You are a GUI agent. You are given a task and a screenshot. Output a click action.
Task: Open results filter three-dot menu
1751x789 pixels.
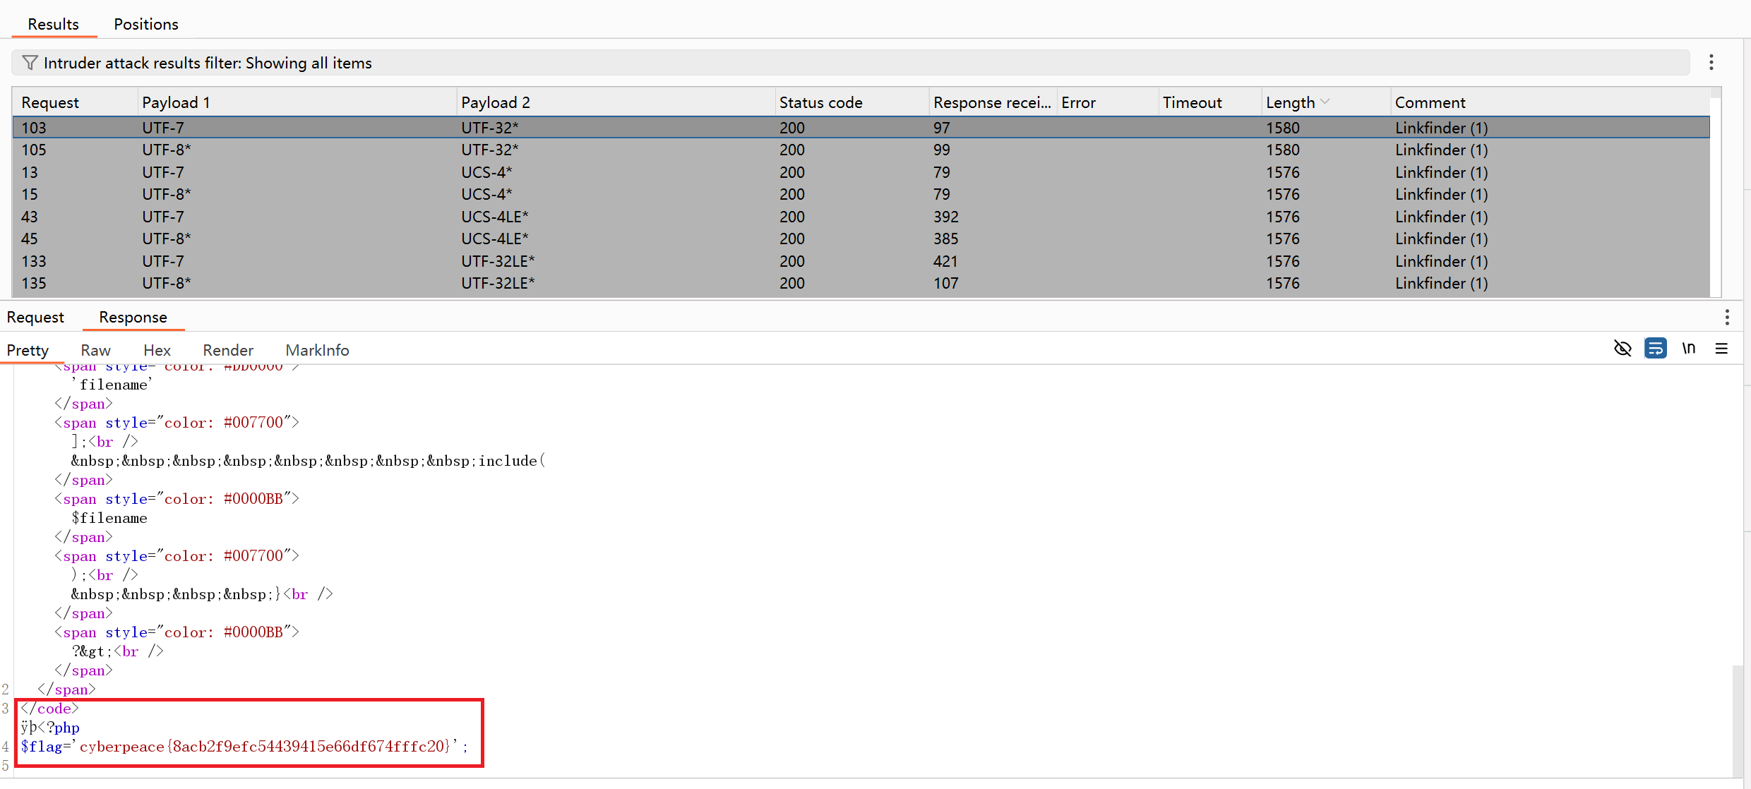[x=1711, y=63]
